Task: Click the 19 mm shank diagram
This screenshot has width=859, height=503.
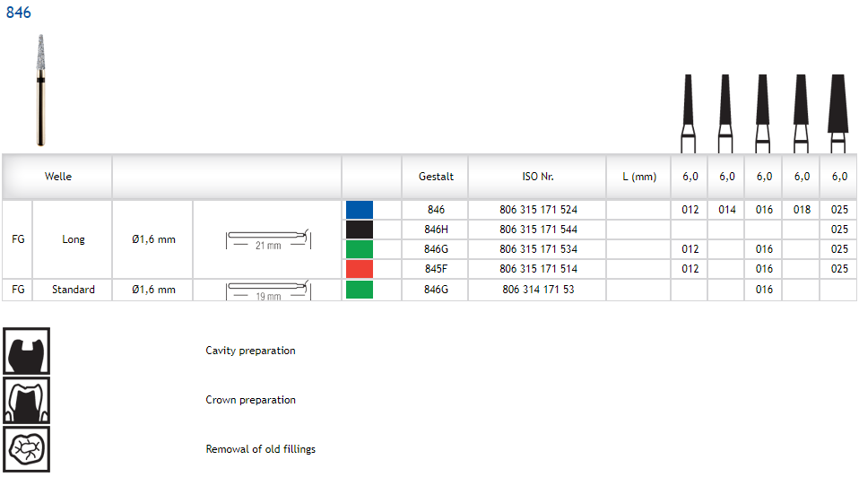Action: 267,290
